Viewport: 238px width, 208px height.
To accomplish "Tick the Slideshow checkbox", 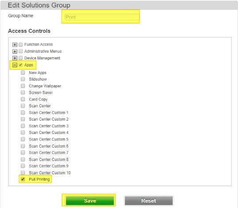I will point(23,79).
